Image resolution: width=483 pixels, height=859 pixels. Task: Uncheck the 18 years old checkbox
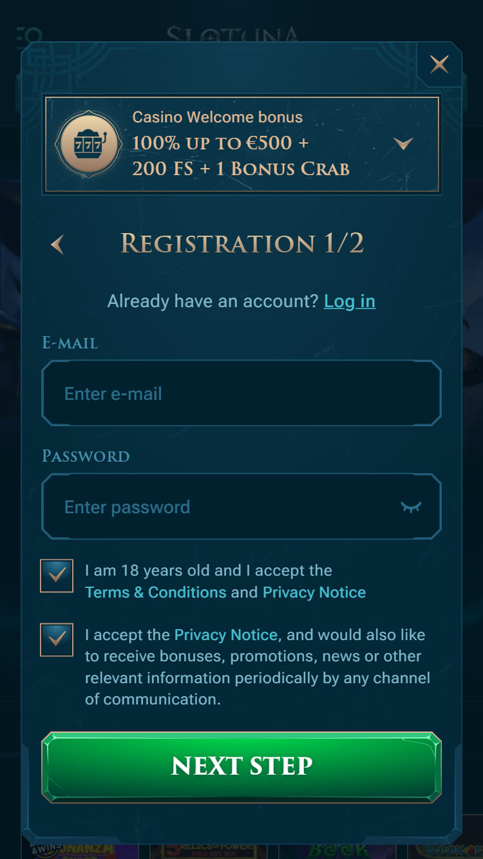(x=57, y=575)
